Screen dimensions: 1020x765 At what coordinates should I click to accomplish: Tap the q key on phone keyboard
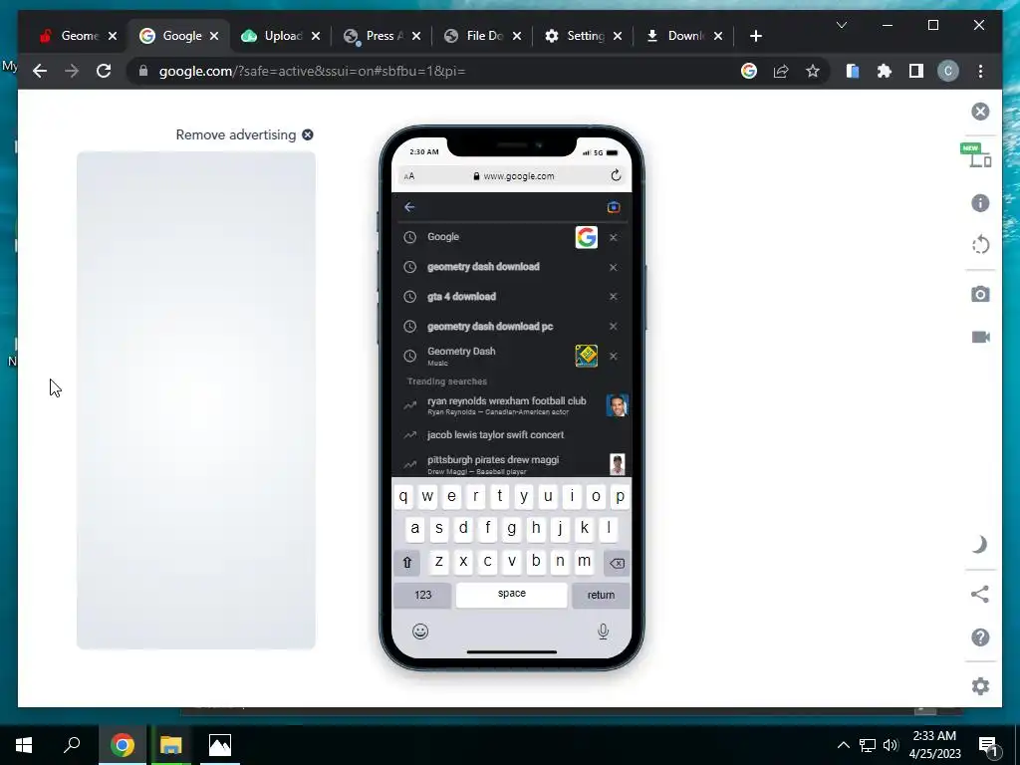(403, 496)
